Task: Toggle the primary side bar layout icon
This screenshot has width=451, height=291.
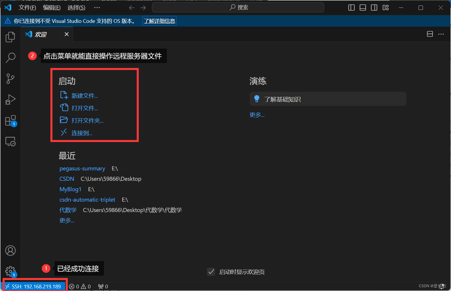Action: [x=351, y=8]
